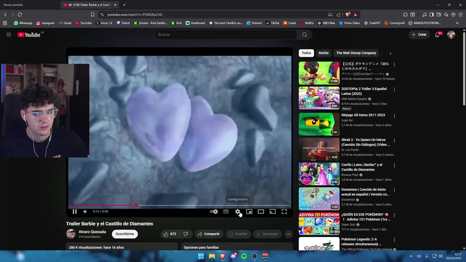Open Spotify from the taskbar

click(x=244, y=256)
